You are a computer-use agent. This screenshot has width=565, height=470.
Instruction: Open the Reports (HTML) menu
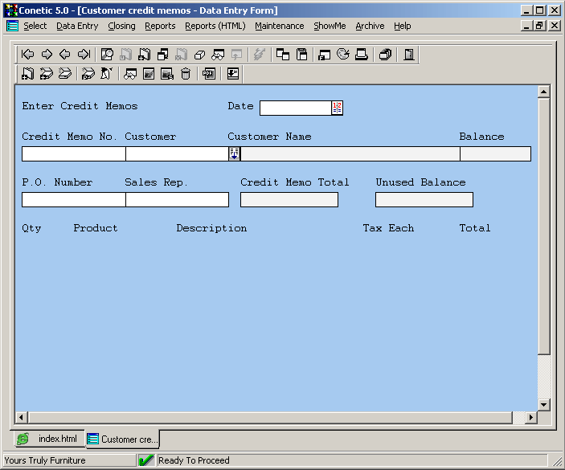215,26
